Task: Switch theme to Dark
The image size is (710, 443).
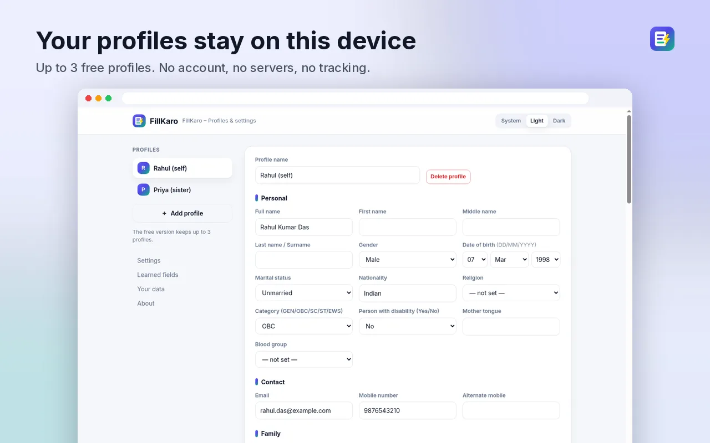Action: pos(559,121)
